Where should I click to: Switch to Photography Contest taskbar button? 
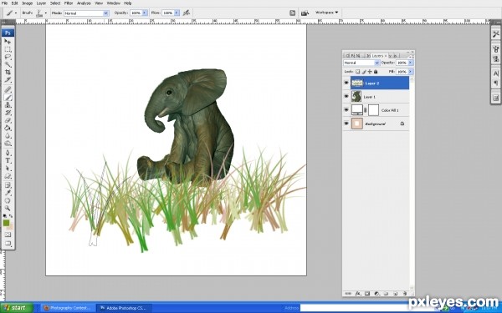point(68,308)
